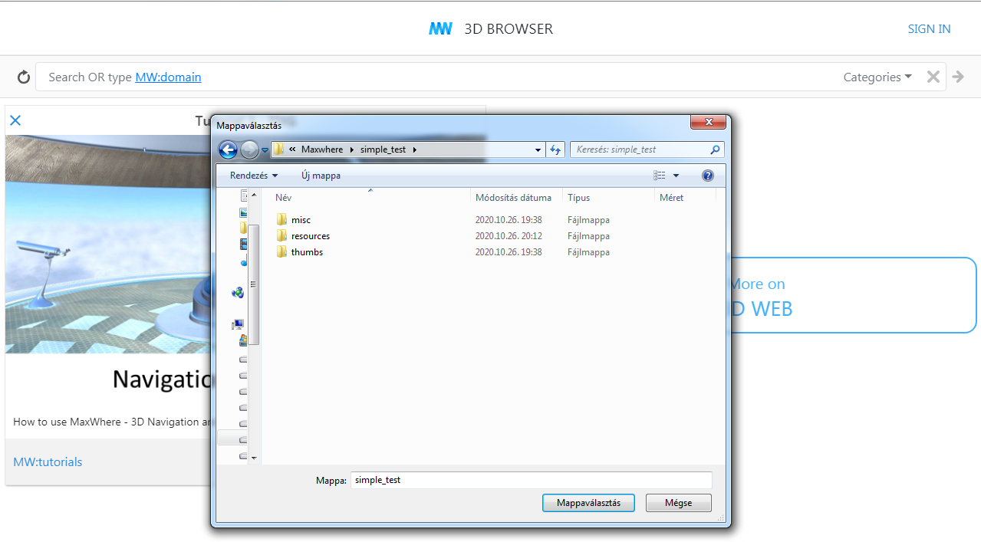The image size is (981, 542).
Task: Click the thumbs folder icon
Action: [x=281, y=252]
